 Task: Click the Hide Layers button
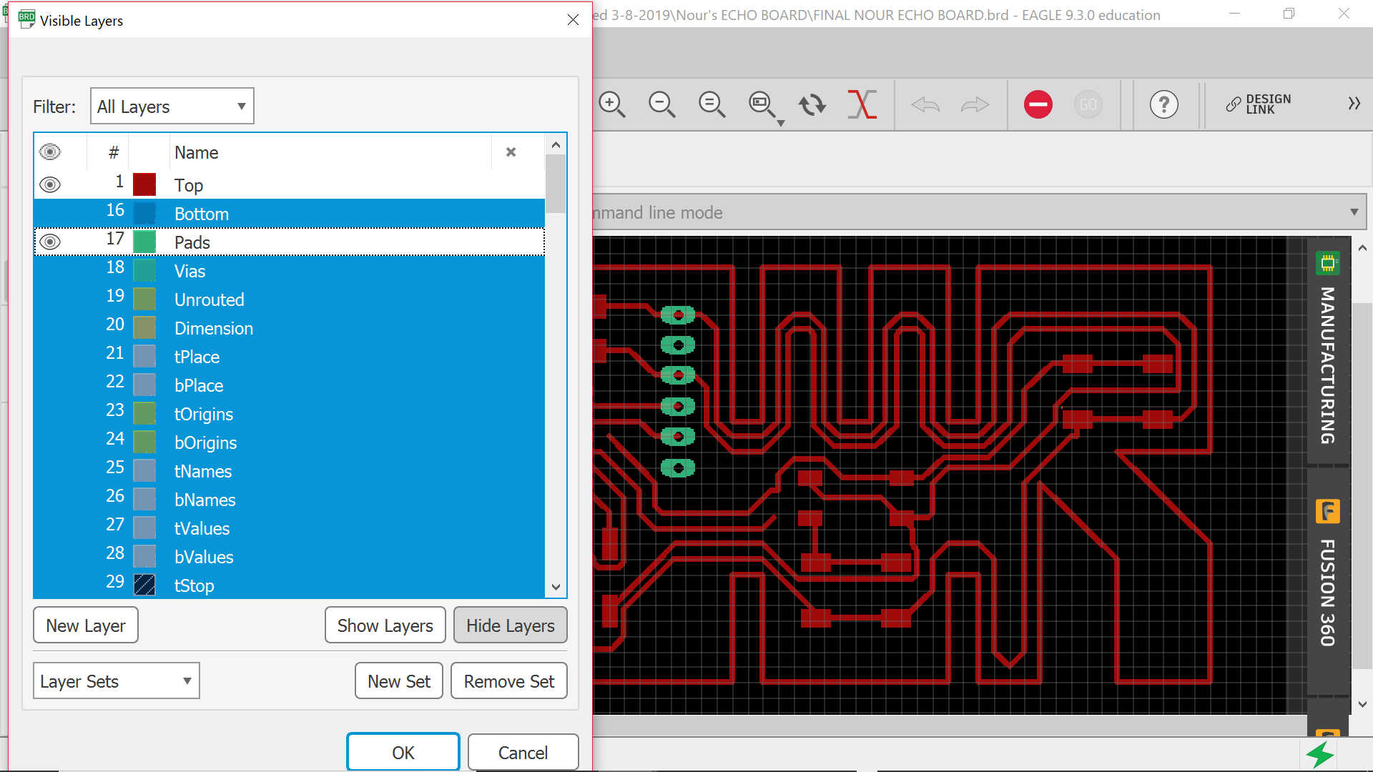[510, 625]
